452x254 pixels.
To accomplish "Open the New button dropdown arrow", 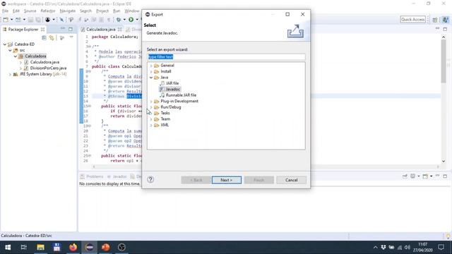I will 11,20.
